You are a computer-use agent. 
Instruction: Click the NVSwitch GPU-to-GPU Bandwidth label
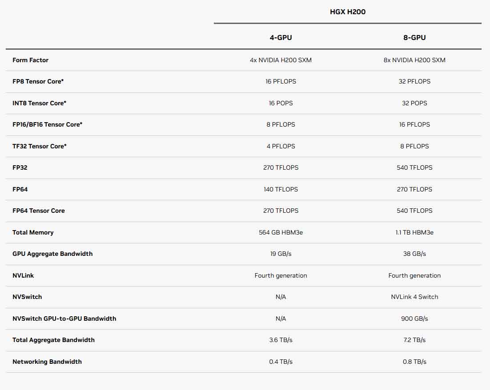coord(64,318)
